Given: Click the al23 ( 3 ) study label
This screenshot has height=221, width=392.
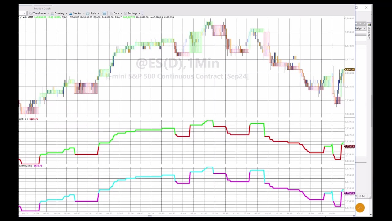Looking at the screenshot, I should (23, 119).
